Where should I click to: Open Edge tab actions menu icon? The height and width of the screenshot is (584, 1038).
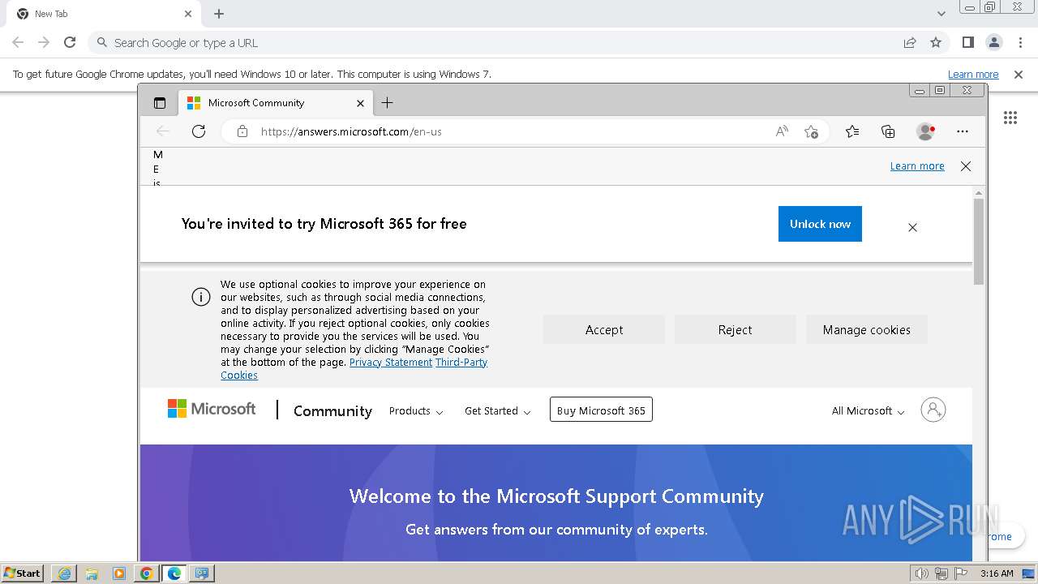point(160,103)
